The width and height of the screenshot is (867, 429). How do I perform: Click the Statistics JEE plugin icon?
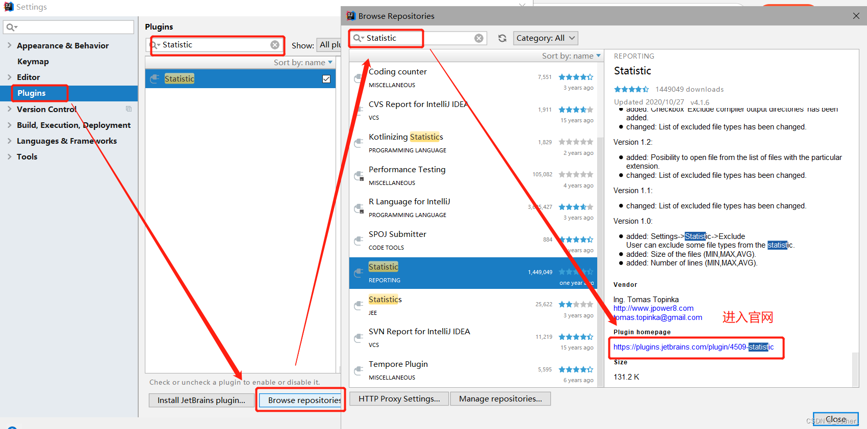[359, 306]
